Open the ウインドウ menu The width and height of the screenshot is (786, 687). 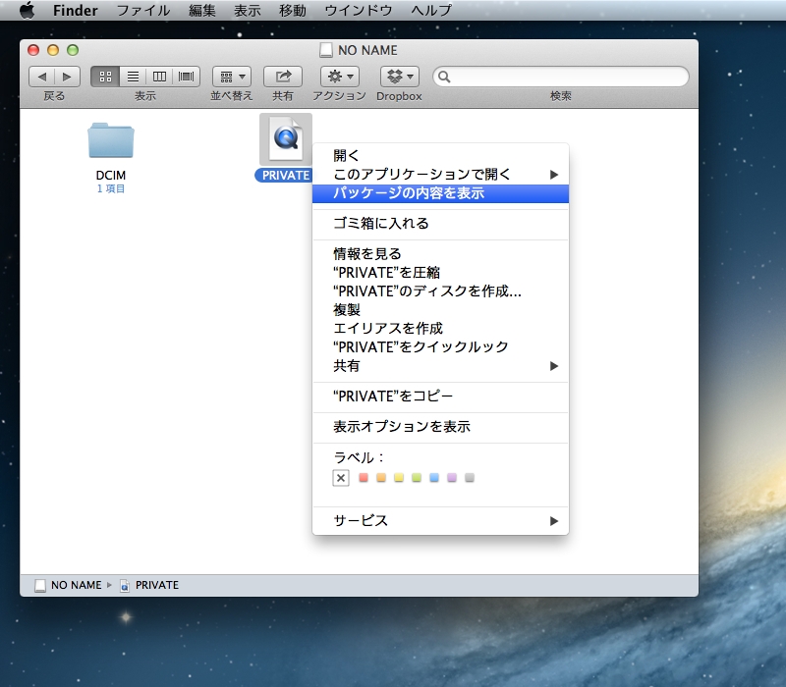[359, 10]
